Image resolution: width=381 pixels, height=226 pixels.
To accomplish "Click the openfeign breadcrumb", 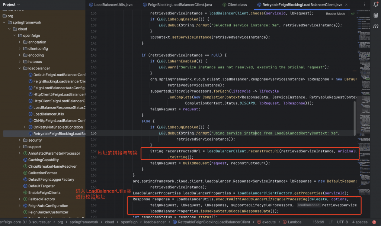I will point(129,222).
